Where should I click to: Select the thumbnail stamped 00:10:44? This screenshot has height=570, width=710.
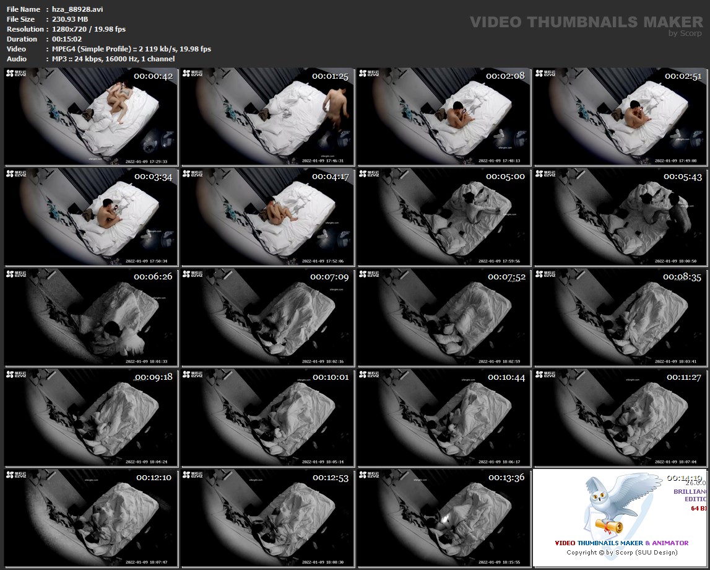point(444,418)
